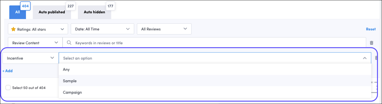Click the trash icon beside Review Content filter
Image resolution: width=382 pixels, height=104 pixels.
372,43
